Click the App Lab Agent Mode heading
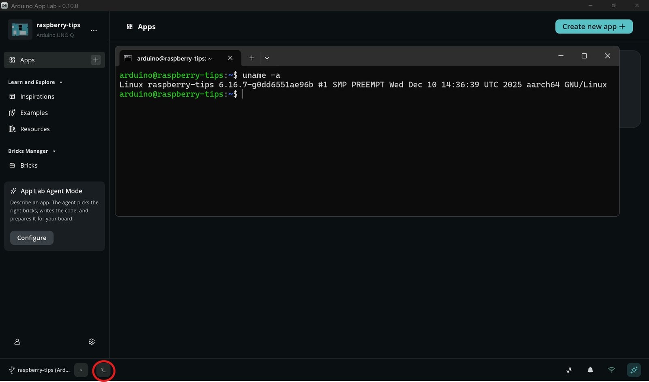 [52, 191]
